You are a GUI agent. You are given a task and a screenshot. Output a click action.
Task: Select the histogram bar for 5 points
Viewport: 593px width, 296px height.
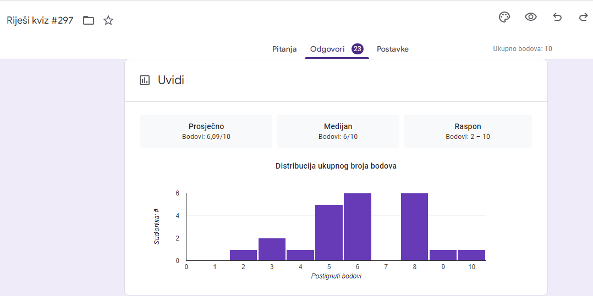tap(329, 232)
